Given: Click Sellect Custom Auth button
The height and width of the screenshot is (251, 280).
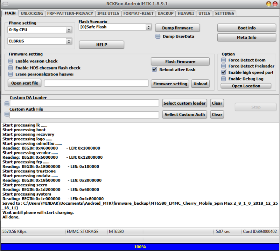Looking at the screenshot, I should (x=184, y=114).
